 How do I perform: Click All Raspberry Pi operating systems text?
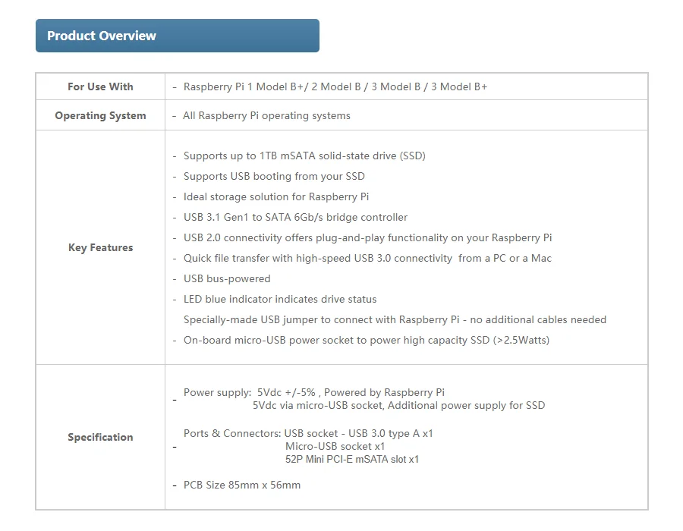coord(266,116)
